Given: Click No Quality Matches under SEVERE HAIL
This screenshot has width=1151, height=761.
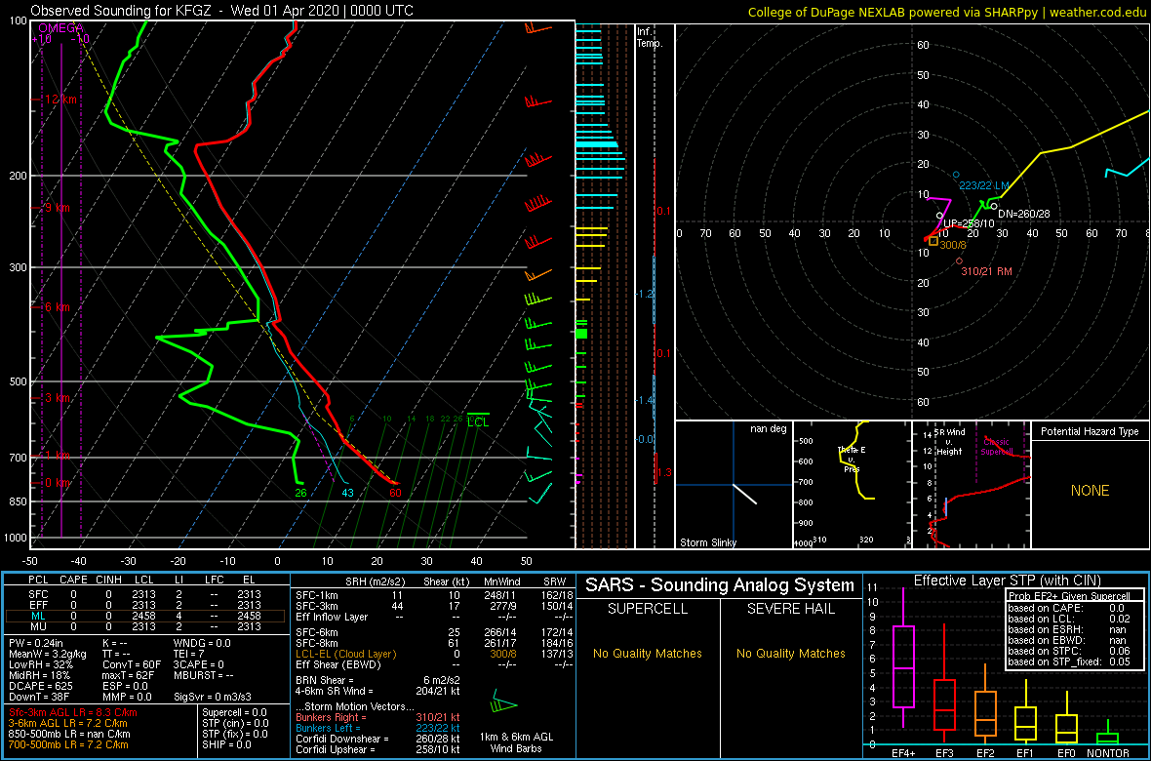Looking at the screenshot, I should [791, 653].
